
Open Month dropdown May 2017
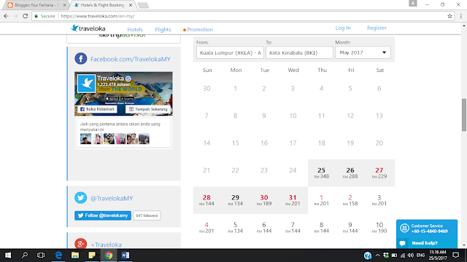point(363,52)
